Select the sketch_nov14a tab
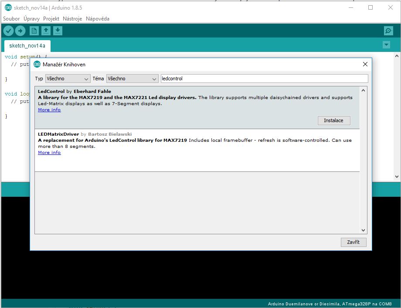 coord(27,45)
